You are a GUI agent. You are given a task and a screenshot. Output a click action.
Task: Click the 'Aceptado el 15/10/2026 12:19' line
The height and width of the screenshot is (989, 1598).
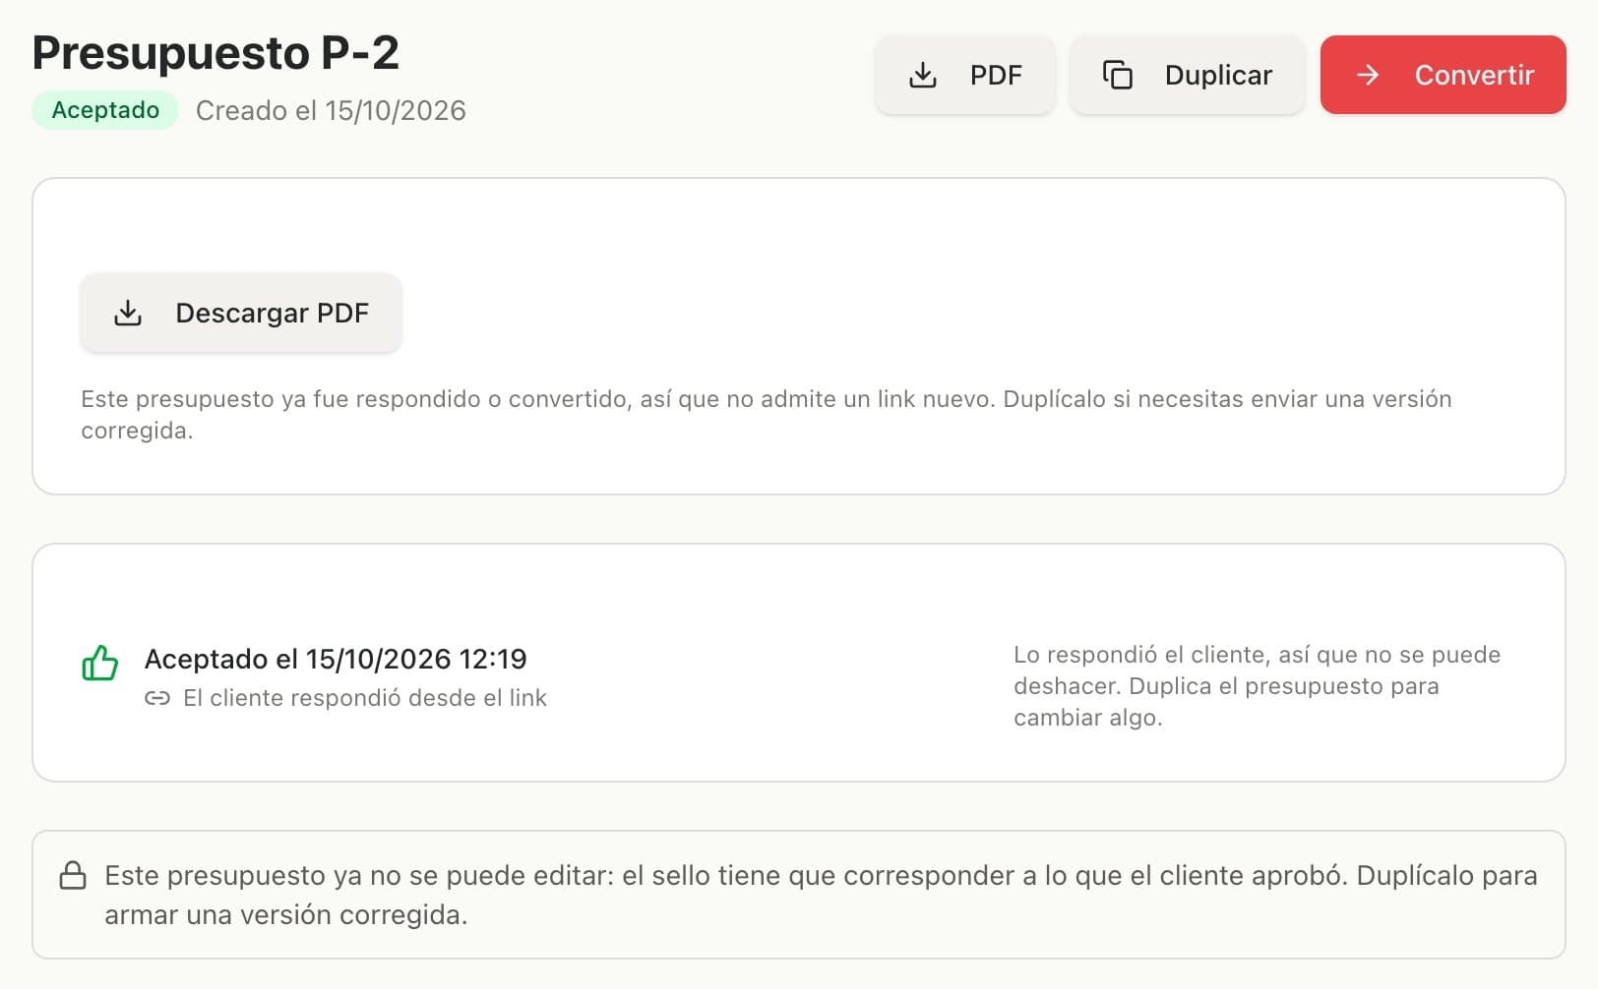[336, 659]
